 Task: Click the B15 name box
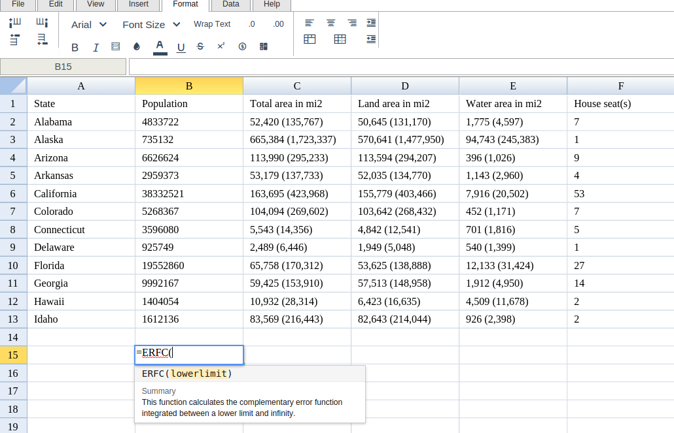click(63, 67)
